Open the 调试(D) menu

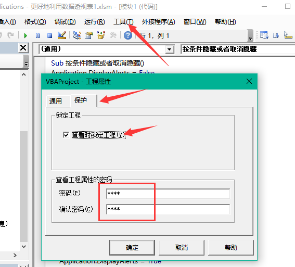pyautogui.click(x=65, y=22)
